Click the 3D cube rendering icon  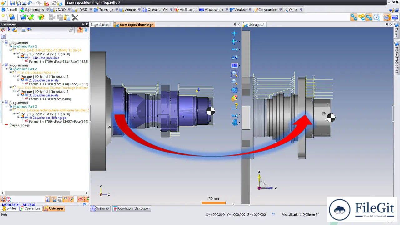234,90
